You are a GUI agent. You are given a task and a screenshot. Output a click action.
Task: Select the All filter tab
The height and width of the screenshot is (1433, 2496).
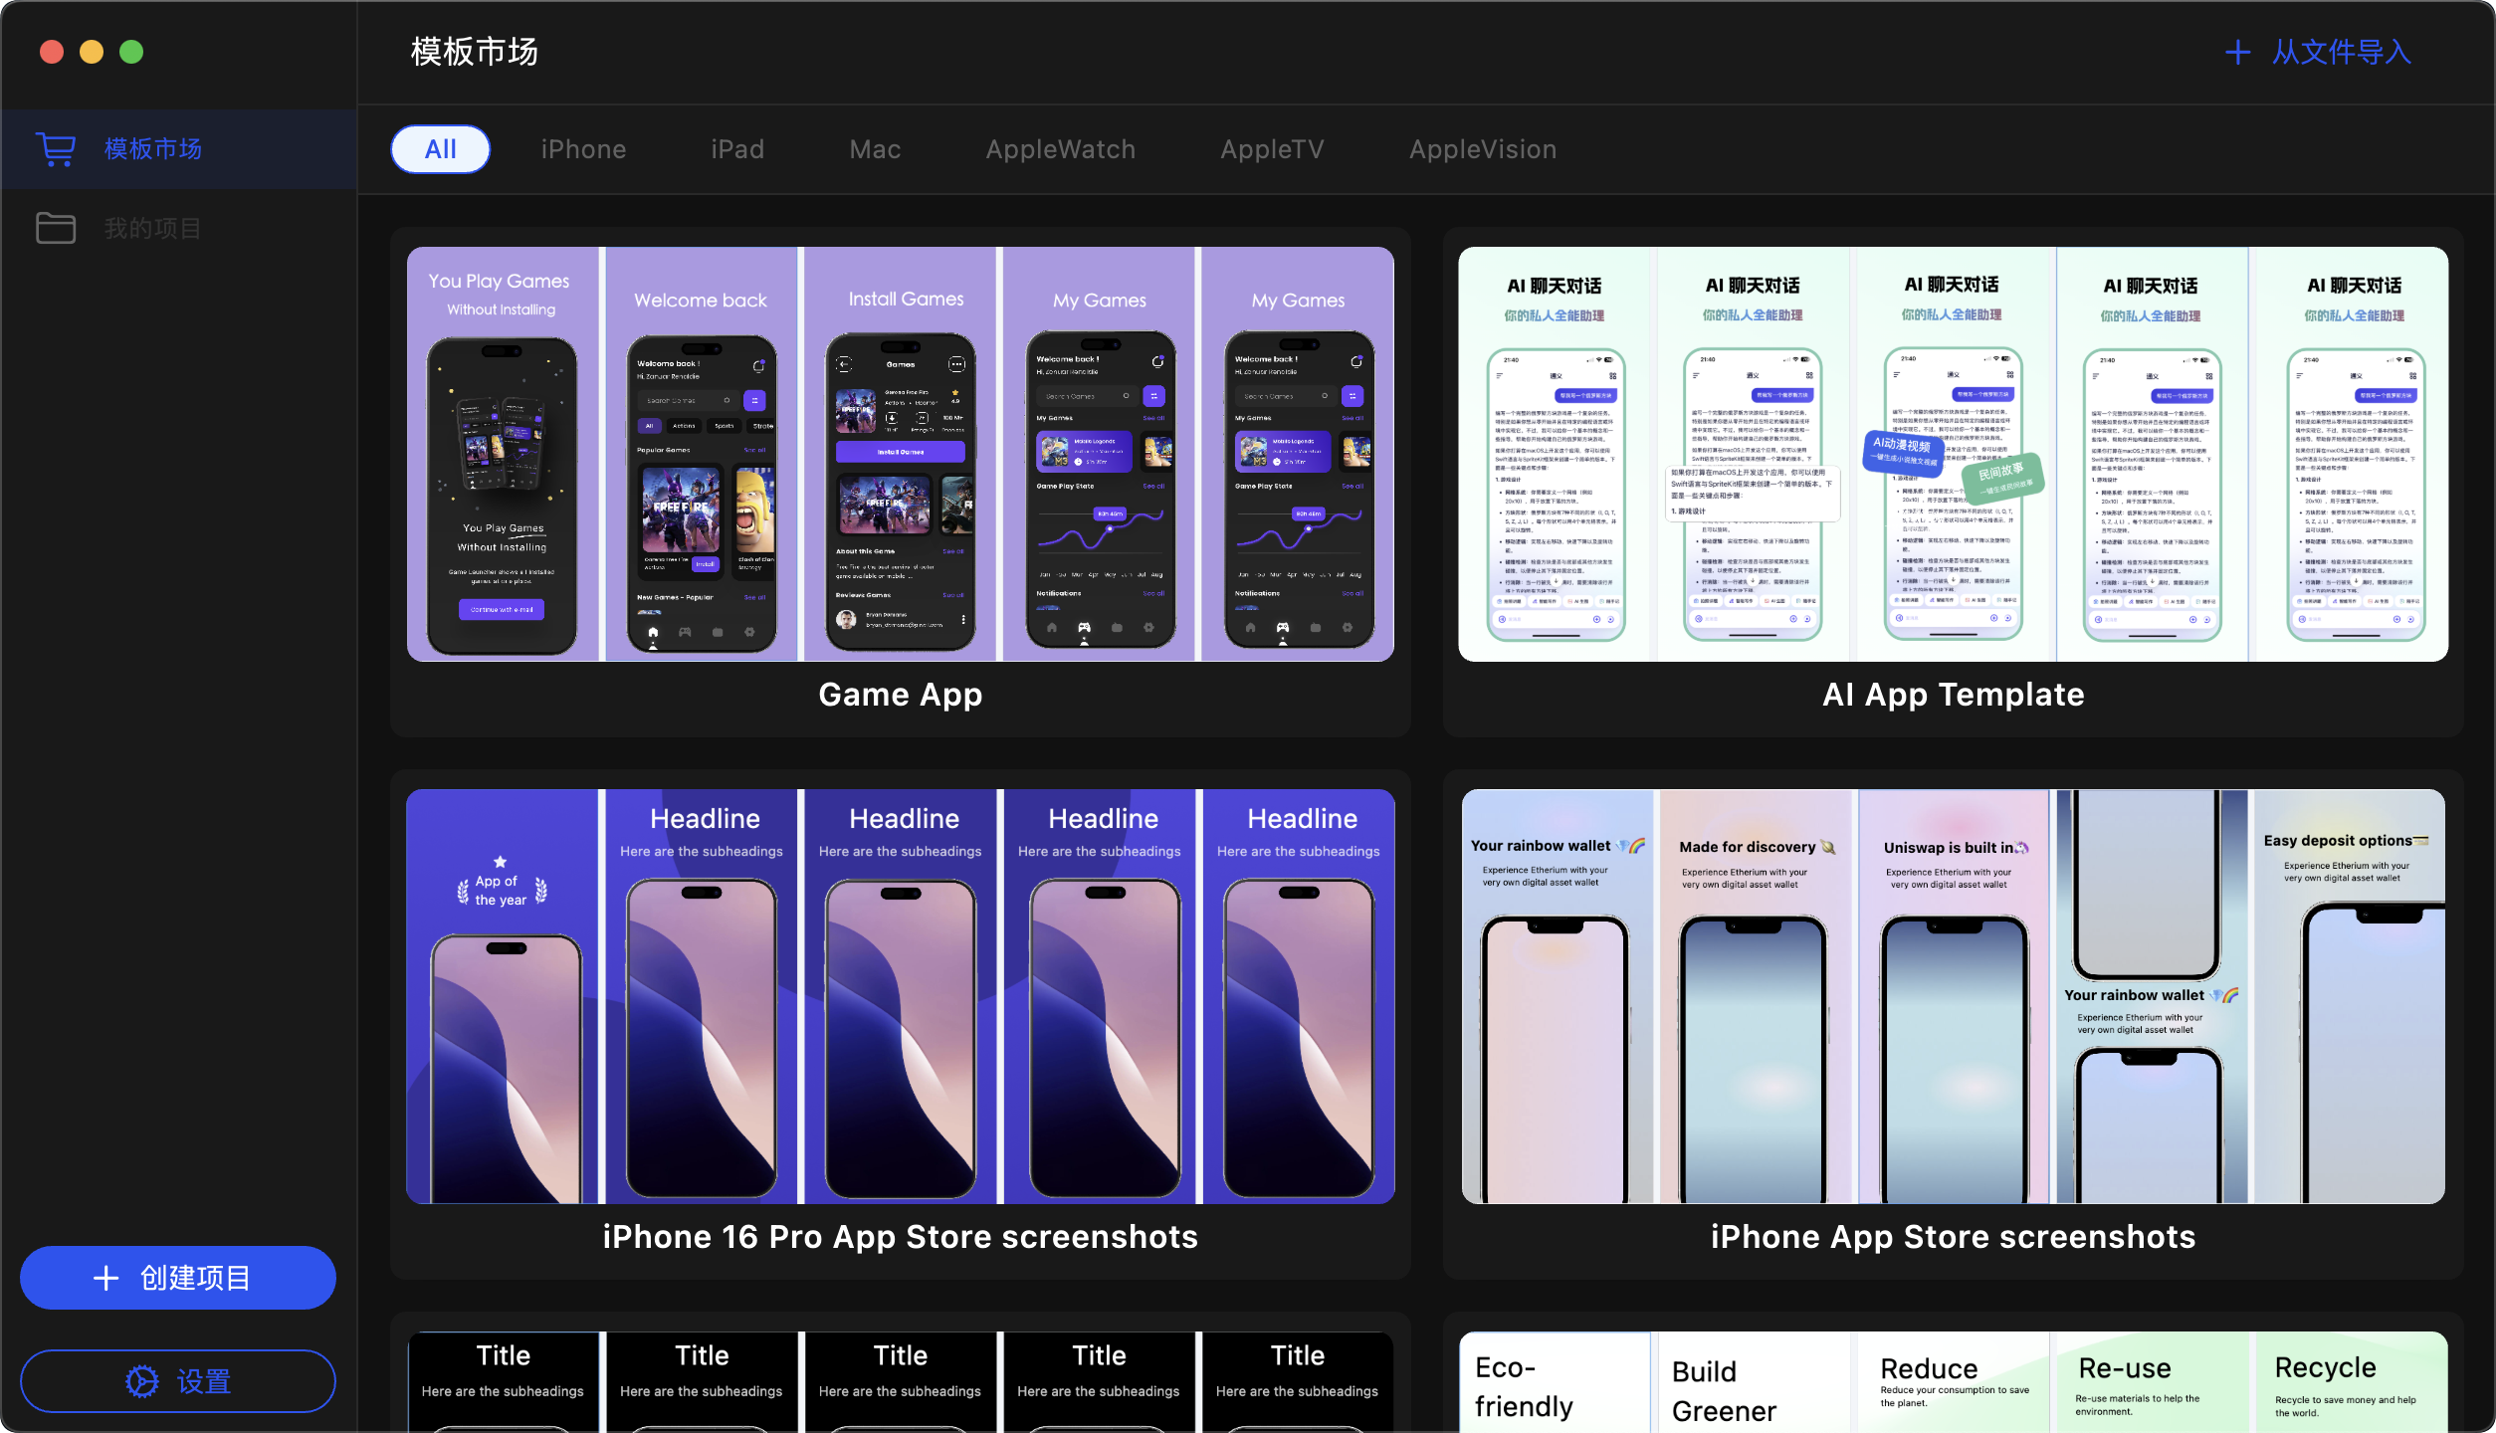click(440, 149)
